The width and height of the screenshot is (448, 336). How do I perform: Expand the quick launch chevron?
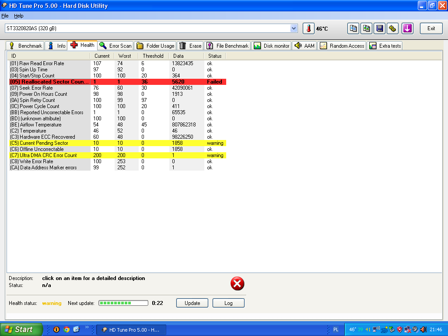87,327
